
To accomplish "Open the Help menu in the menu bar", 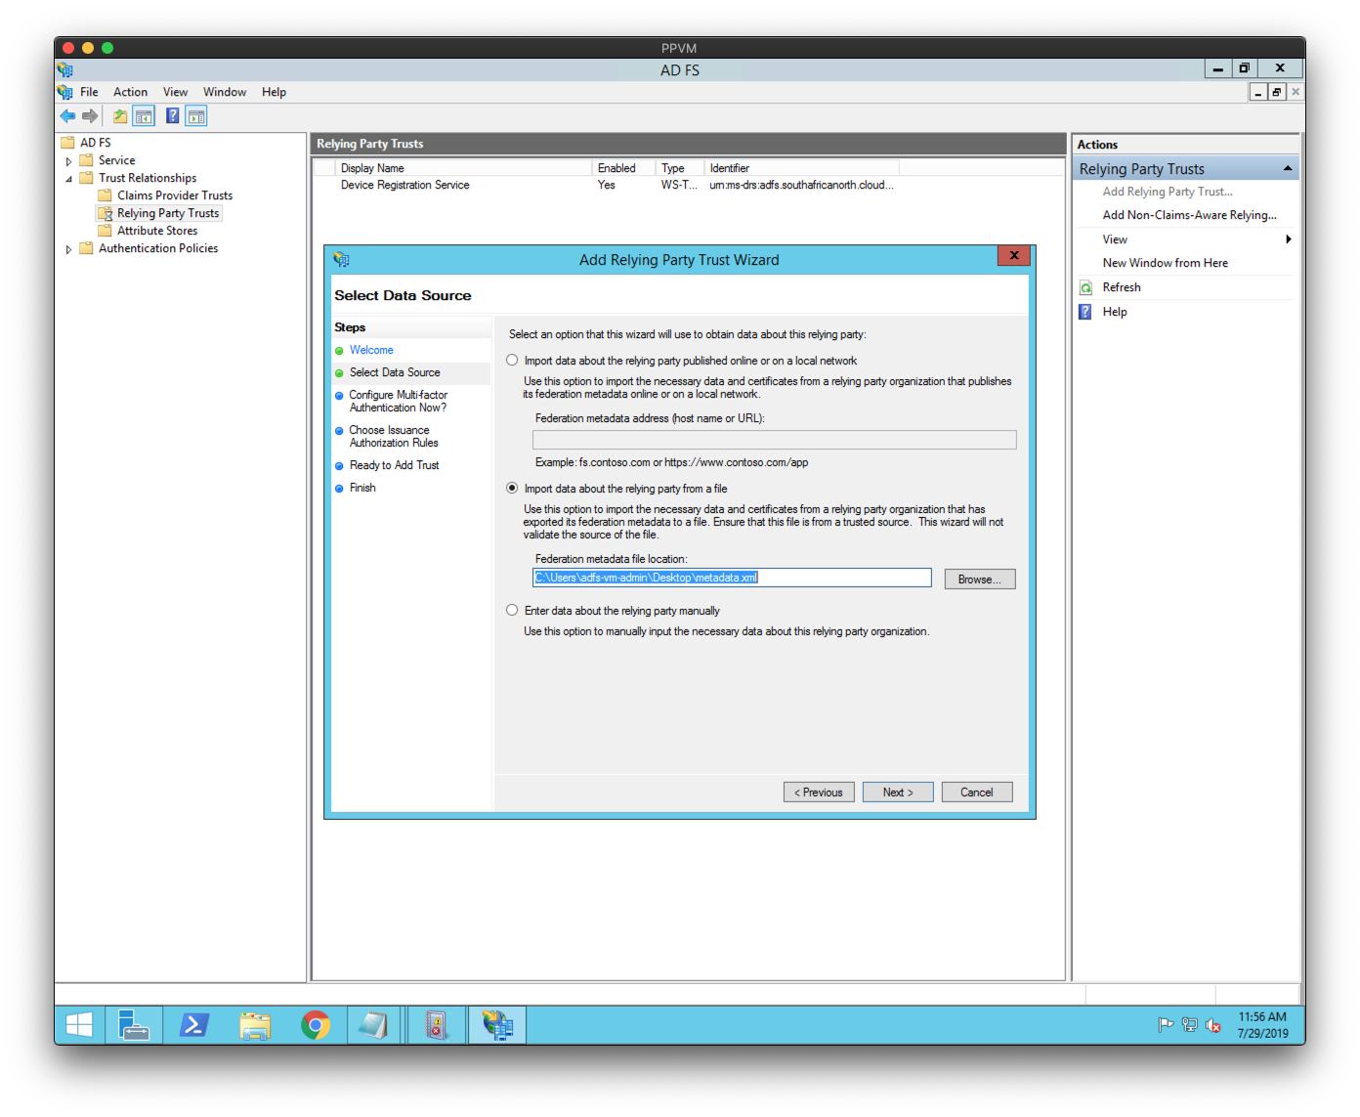I will point(274,92).
